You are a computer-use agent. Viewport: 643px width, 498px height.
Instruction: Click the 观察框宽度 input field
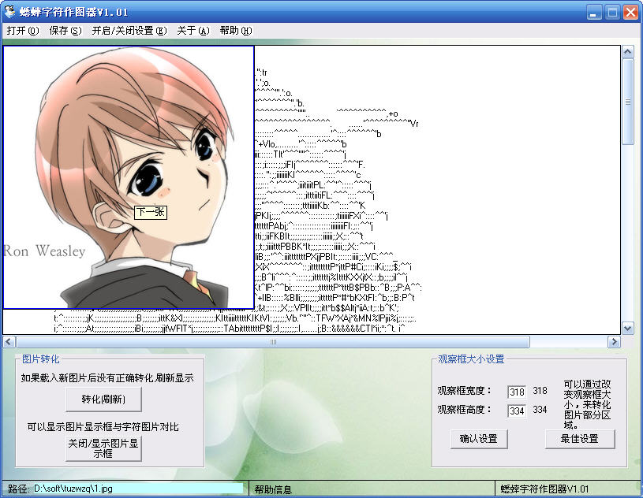coord(517,392)
